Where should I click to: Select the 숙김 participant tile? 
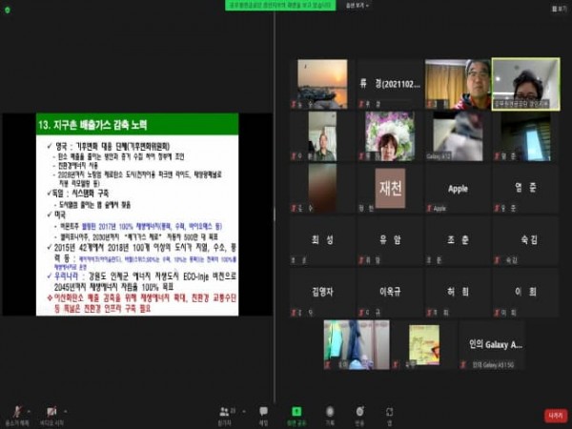tap(525, 240)
